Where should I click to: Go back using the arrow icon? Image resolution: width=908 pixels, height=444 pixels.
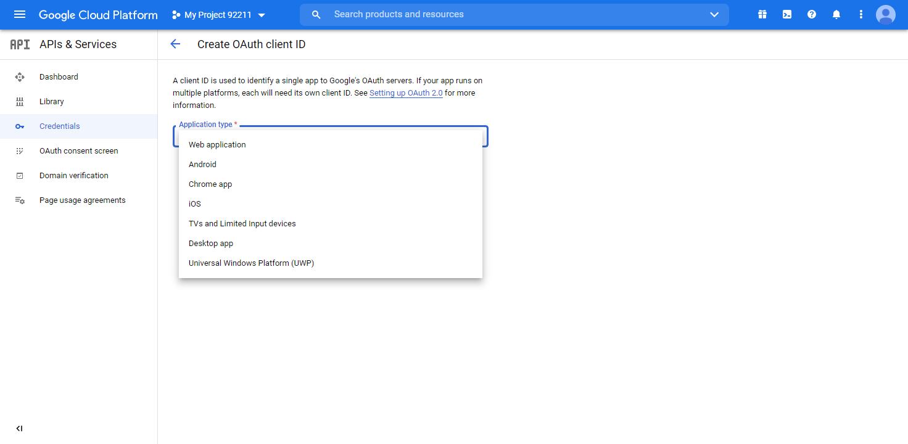pyautogui.click(x=175, y=44)
